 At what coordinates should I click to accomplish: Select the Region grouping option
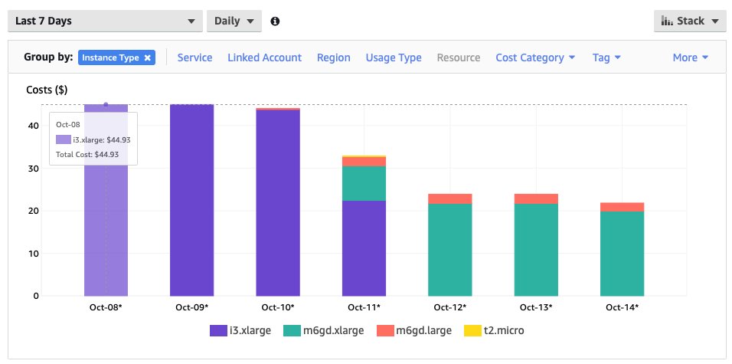(x=333, y=57)
